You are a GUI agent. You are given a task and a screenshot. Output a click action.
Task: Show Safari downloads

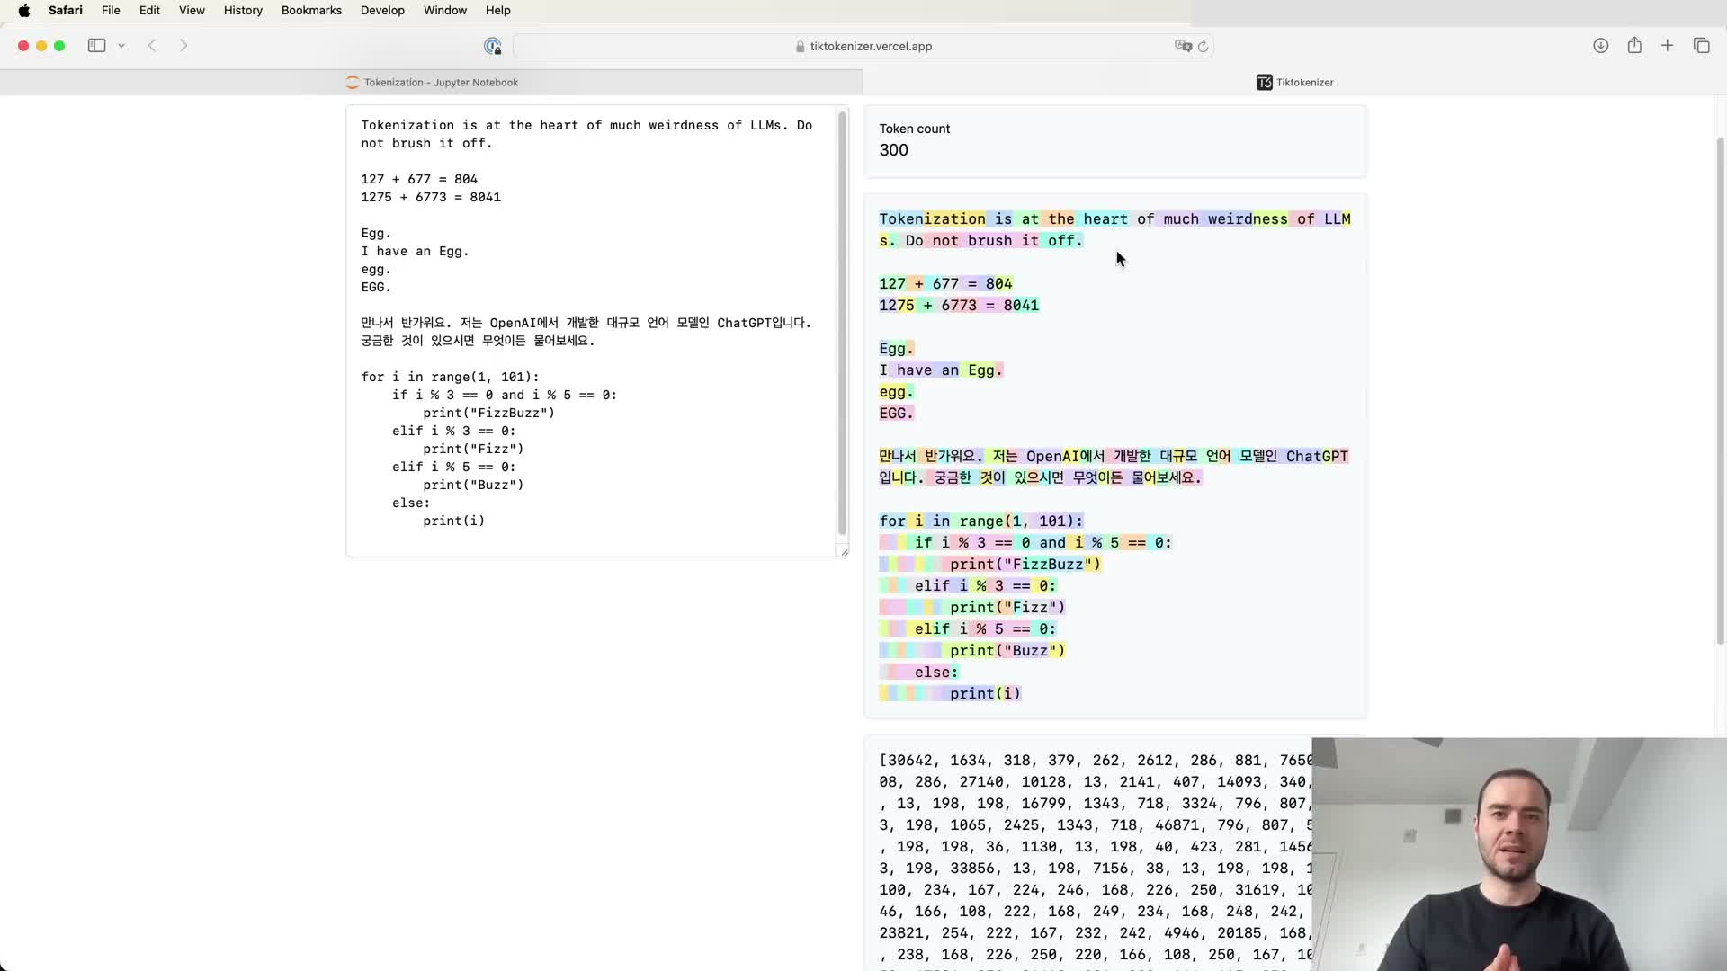(x=1600, y=46)
